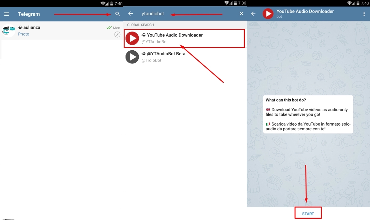Select the @YTAudioBot Beta search result
370x220 pixels.
click(x=184, y=57)
